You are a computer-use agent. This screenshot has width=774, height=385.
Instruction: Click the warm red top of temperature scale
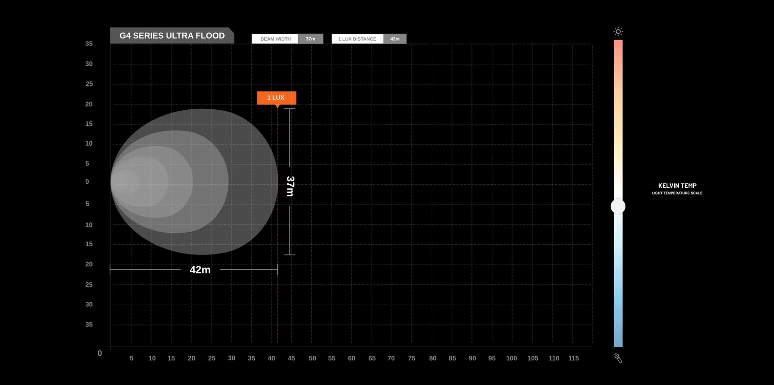point(618,48)
